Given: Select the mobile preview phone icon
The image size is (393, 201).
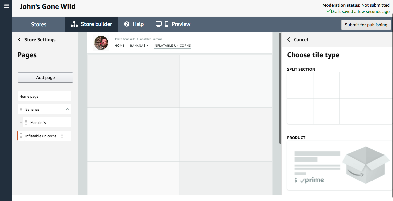Looking at the screenshot, I should [167, 24].
